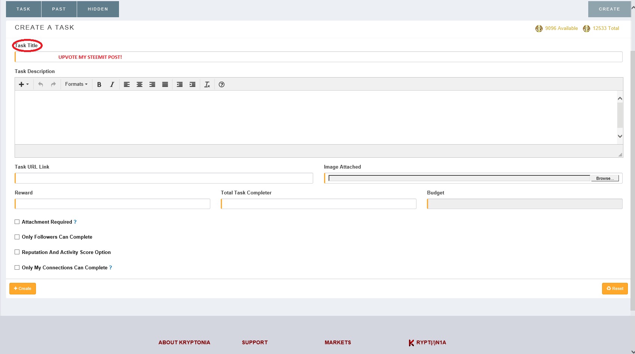The width and height of the screenshot is (635, 354).
Task: Click the redo arrow icon
Action: click(x=54, y=84)
